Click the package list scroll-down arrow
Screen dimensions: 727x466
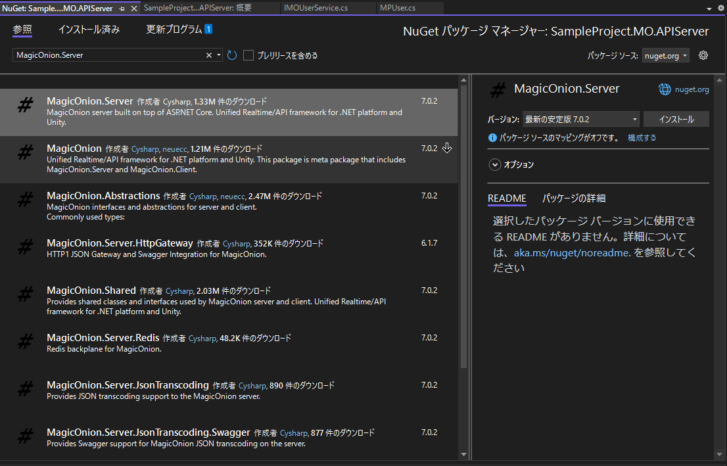pos(463,454)
